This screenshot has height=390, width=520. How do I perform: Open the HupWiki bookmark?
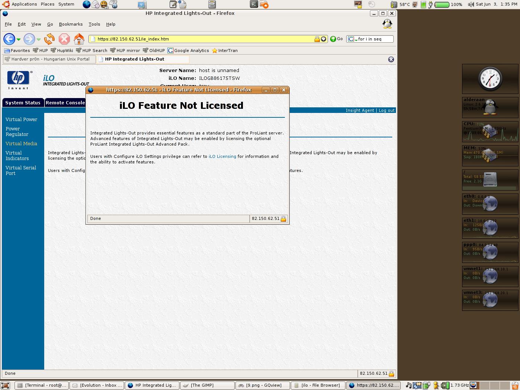pos(62,51)
